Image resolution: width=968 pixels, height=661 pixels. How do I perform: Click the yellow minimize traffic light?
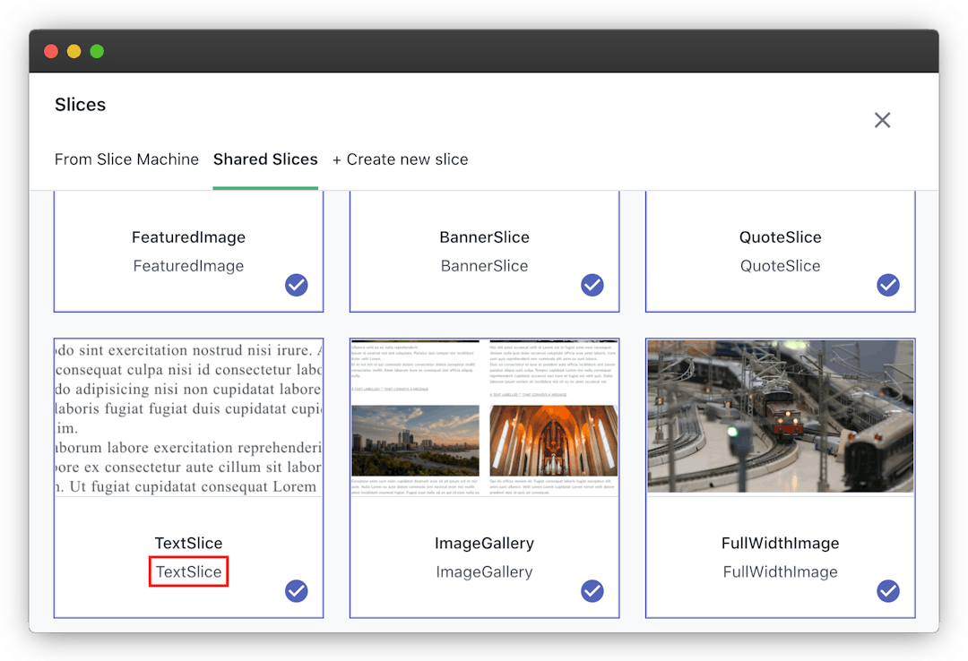[x=73, y=51]
